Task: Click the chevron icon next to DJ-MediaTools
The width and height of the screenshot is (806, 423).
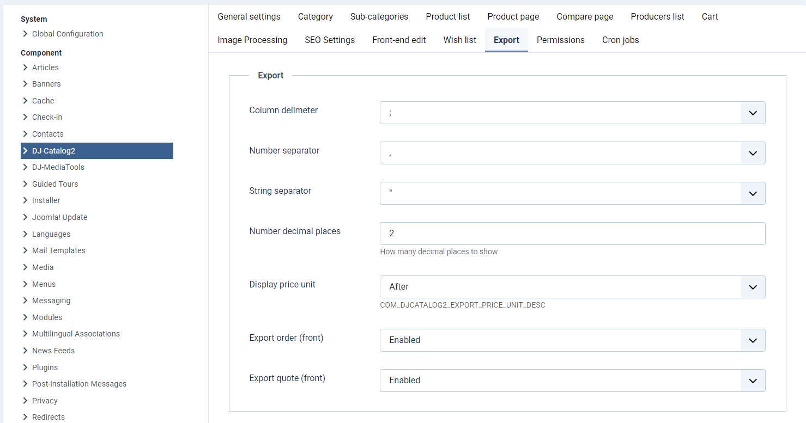Action: [x=25, y=167]
